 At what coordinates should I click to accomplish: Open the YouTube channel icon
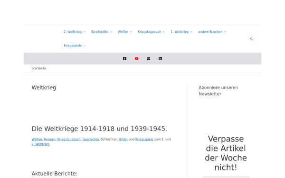[136, 58]
